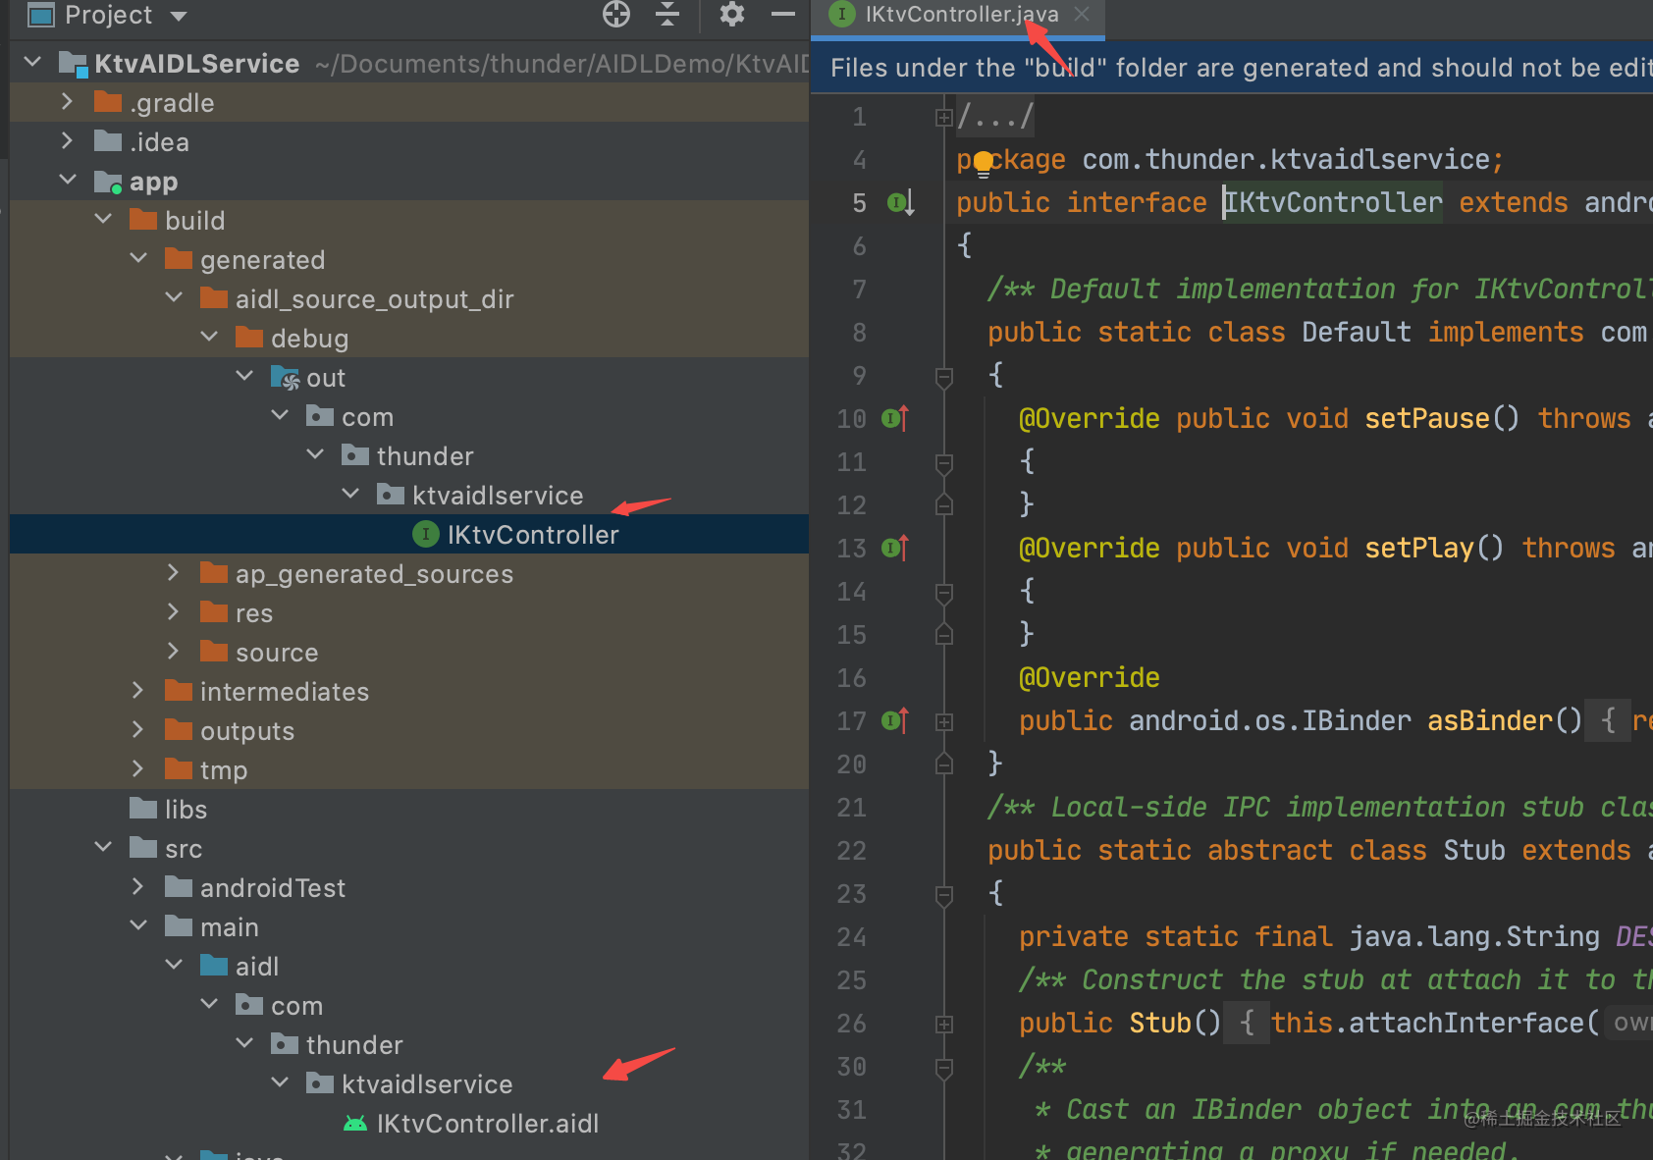
Task: Collapse thunder package under out/com
Action: click(315, 455)
